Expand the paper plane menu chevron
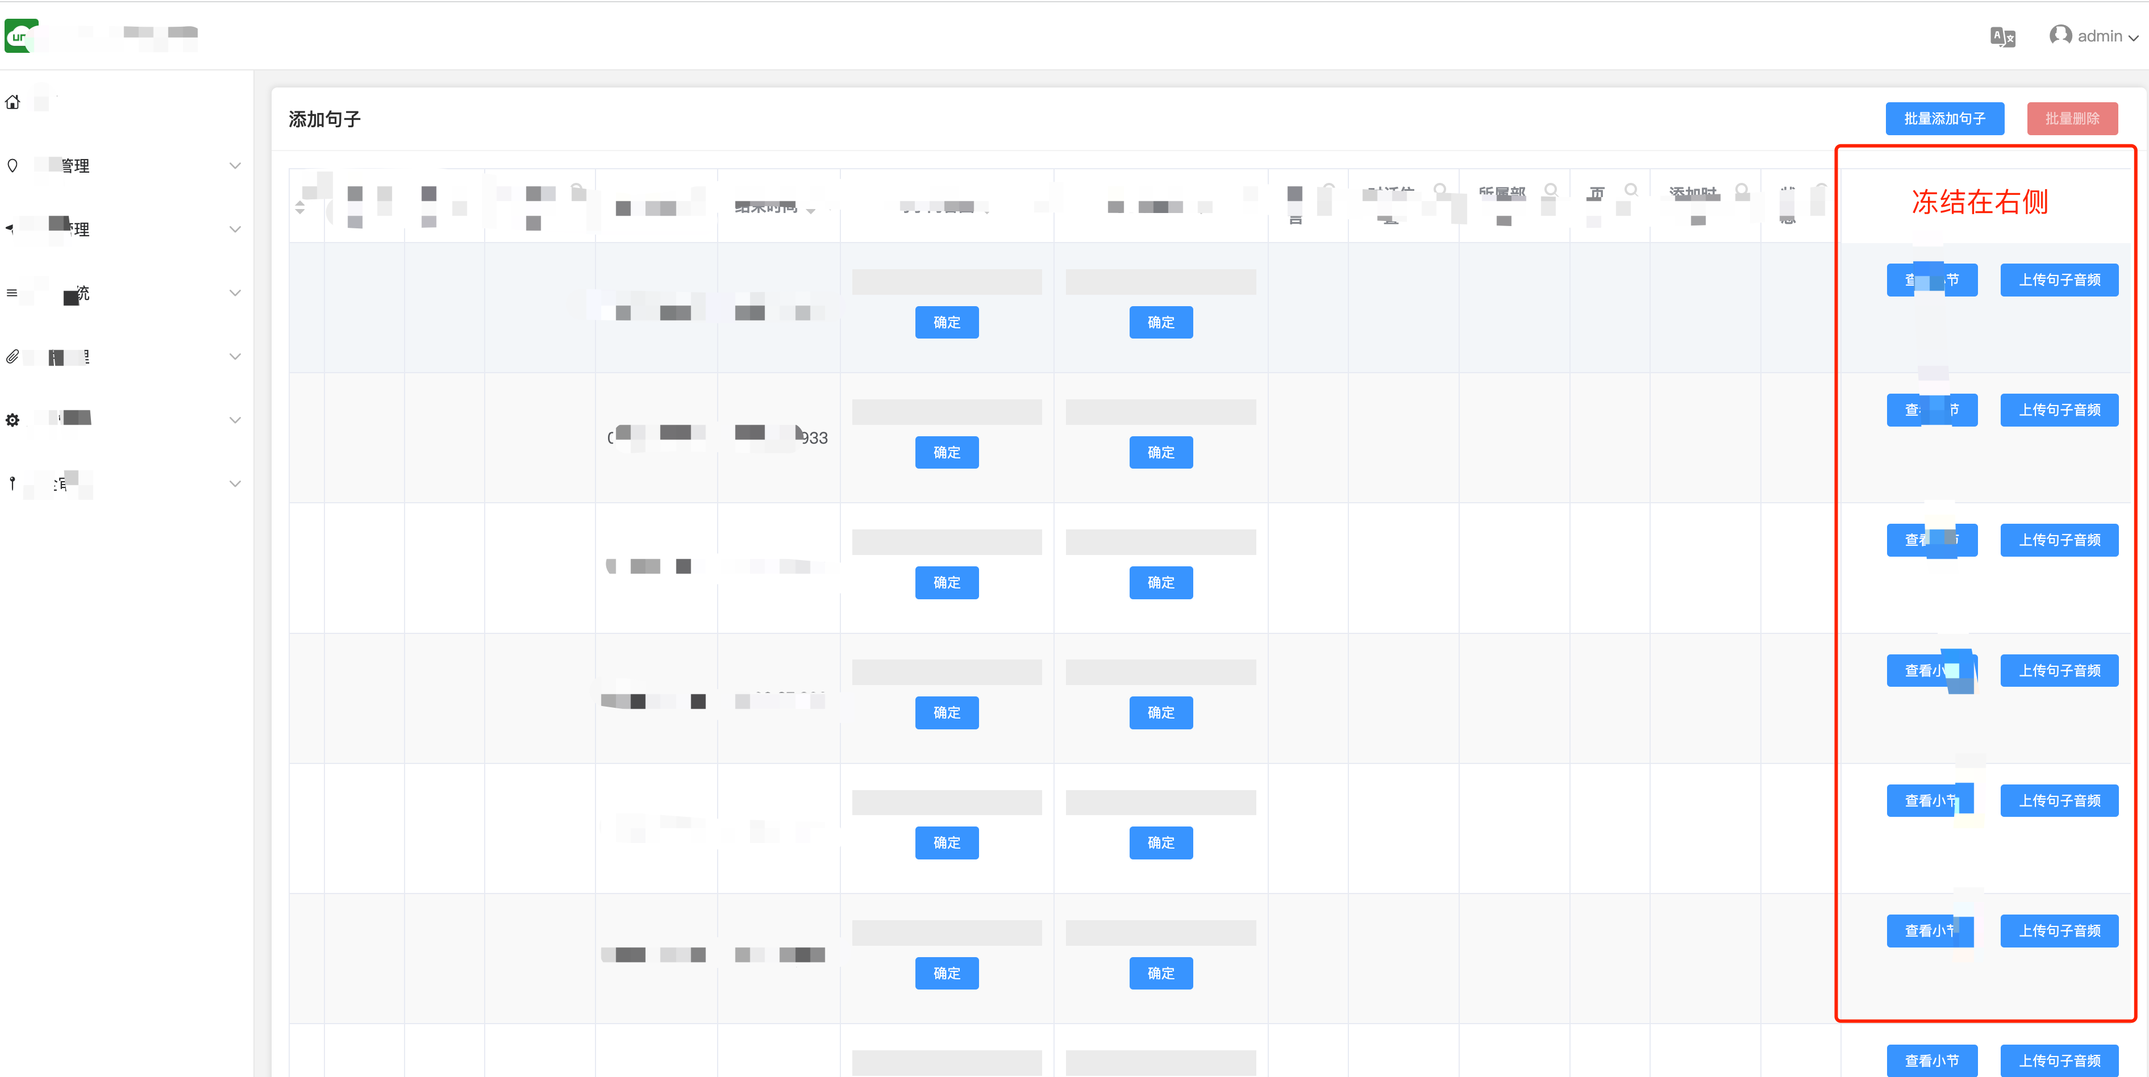 click(x=235, y=228)
